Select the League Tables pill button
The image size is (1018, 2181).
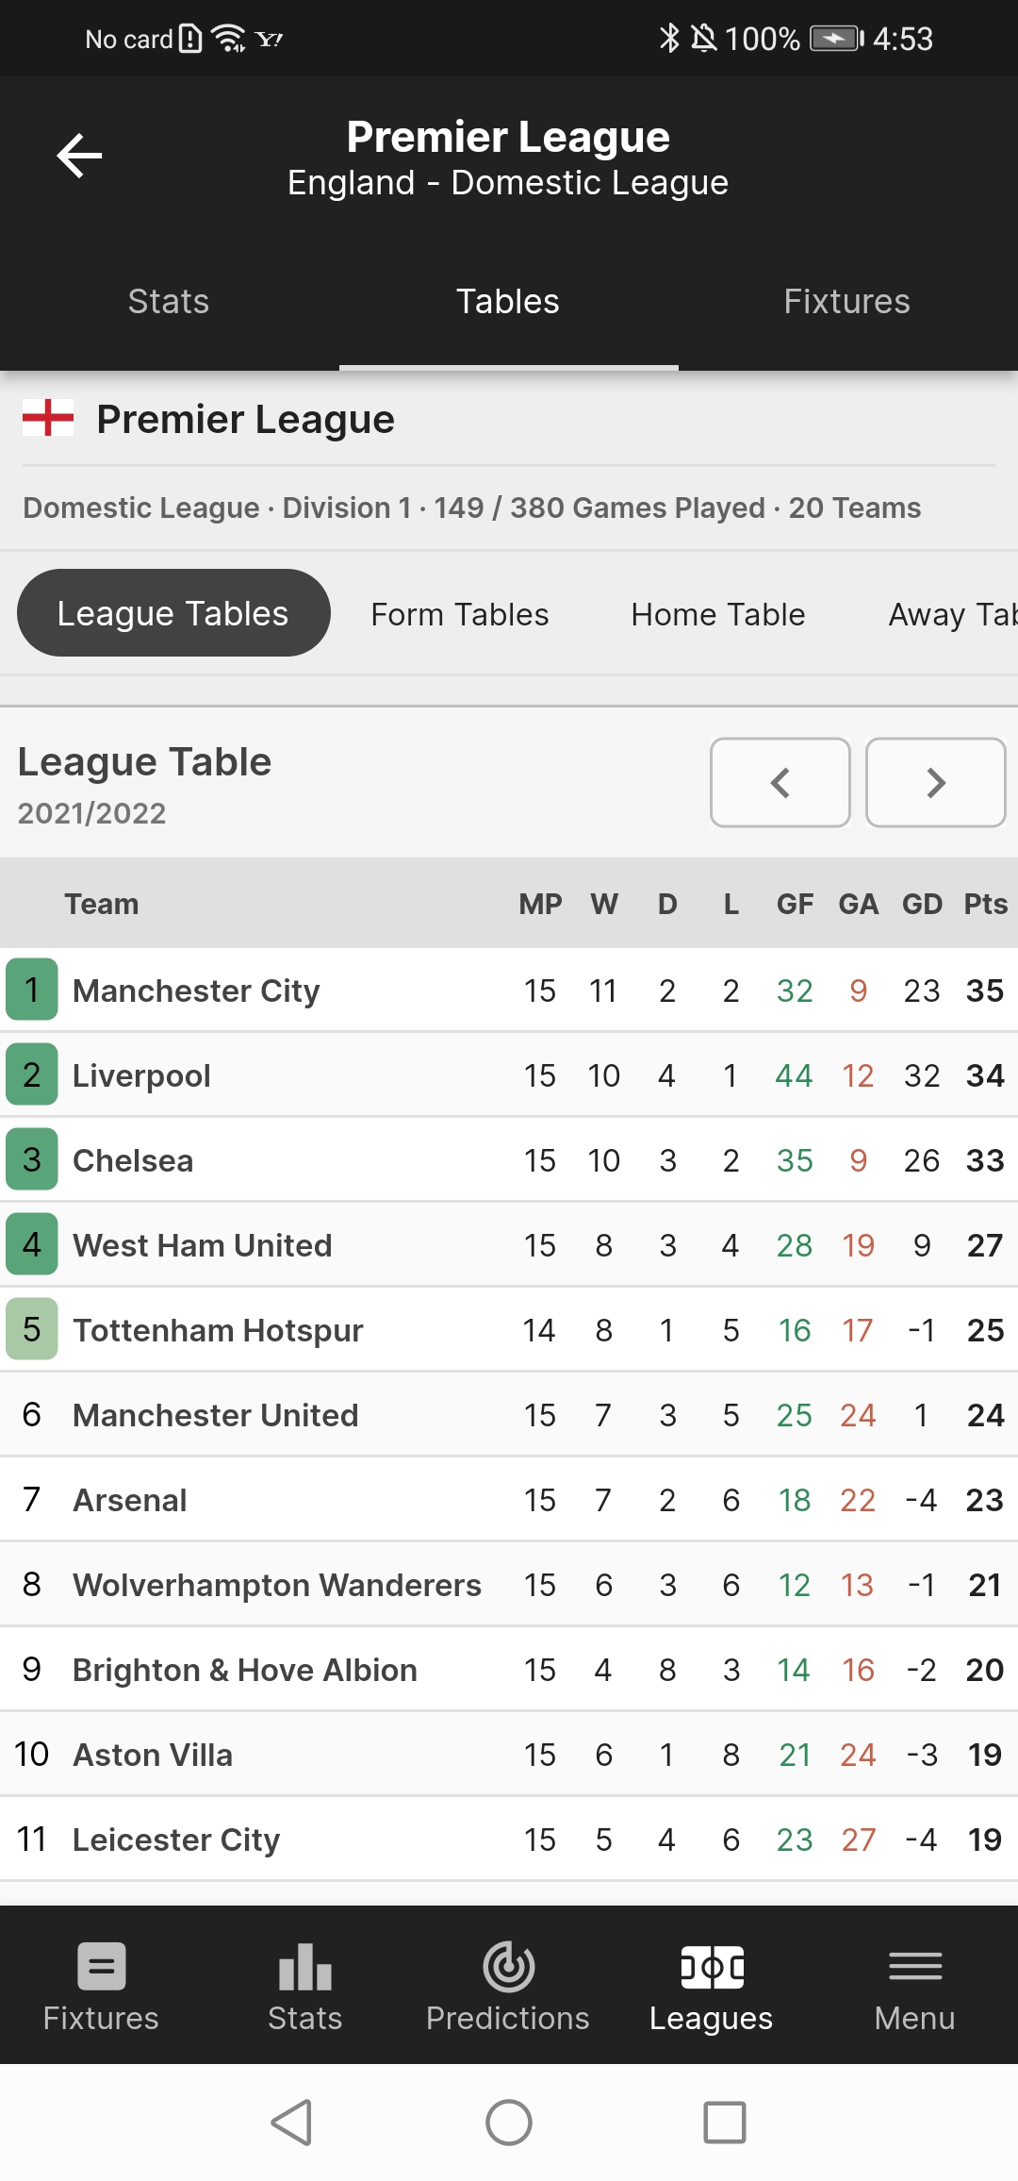coord(173,613)
